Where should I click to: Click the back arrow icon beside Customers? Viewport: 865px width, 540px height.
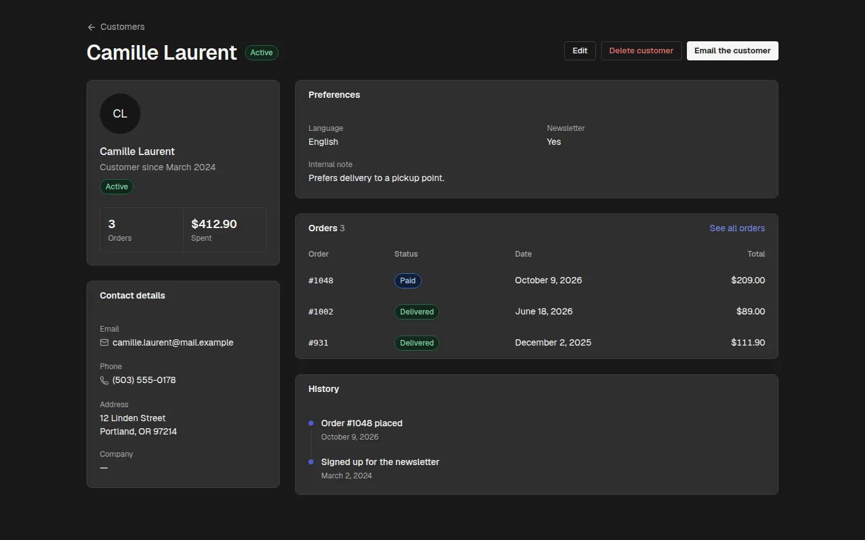pos(92,27)
